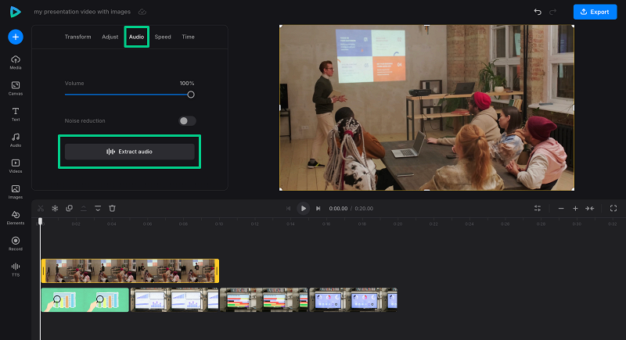Open the Canvas panel in sidebar

(x=16, y=88)
